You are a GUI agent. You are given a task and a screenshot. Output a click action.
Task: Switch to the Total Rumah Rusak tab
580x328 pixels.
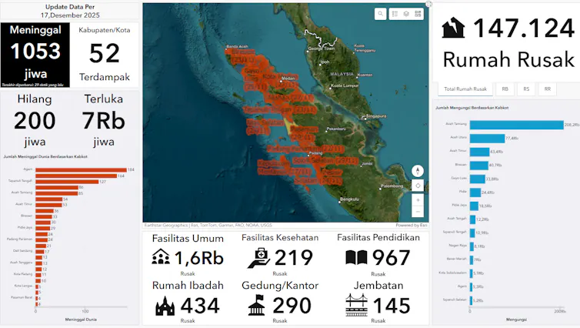point(465,89)
